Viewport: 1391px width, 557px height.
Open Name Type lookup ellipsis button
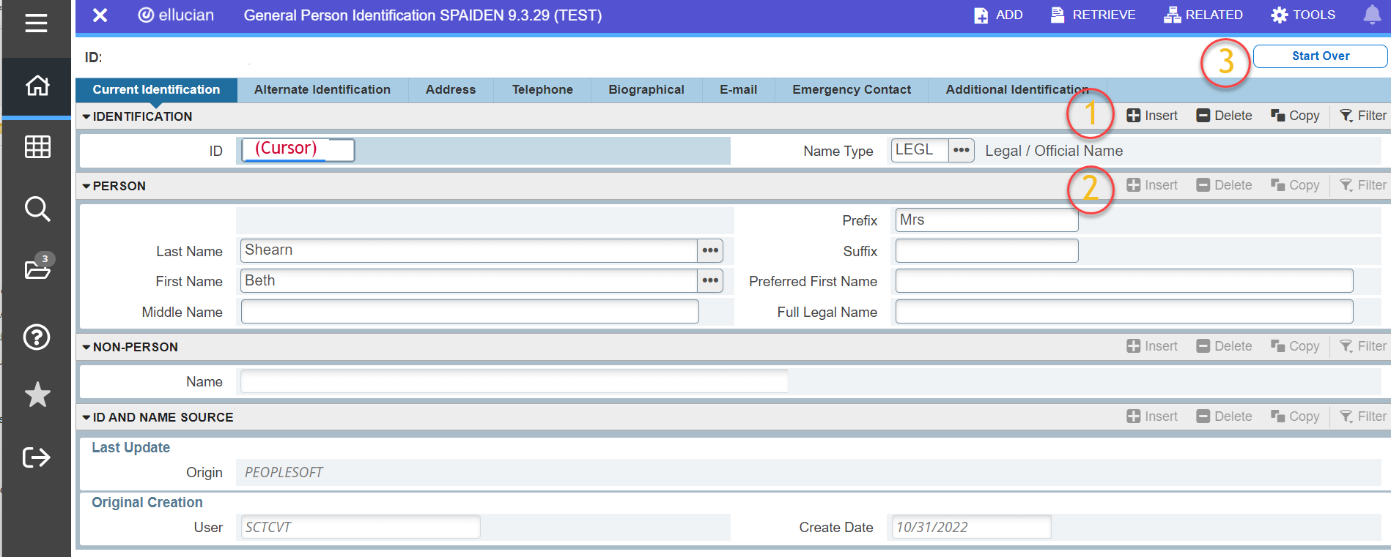(961, 151)
